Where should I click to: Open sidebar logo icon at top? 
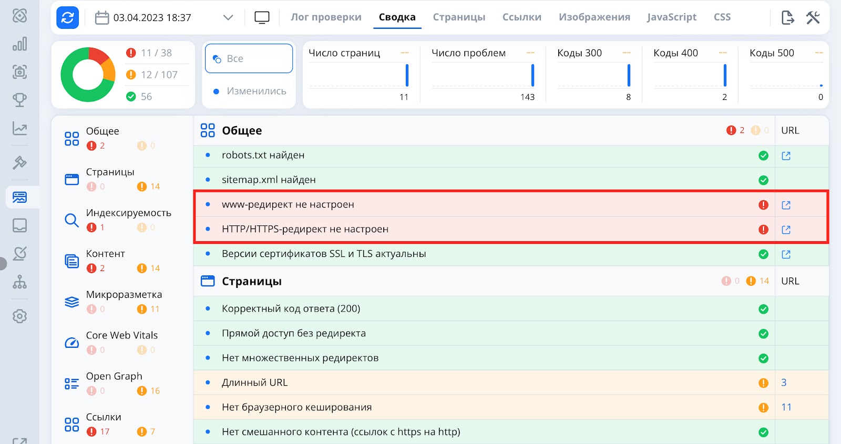19,16
